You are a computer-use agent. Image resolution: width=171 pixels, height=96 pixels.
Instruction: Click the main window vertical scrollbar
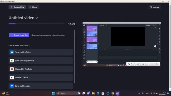click(x=170, y=47)
